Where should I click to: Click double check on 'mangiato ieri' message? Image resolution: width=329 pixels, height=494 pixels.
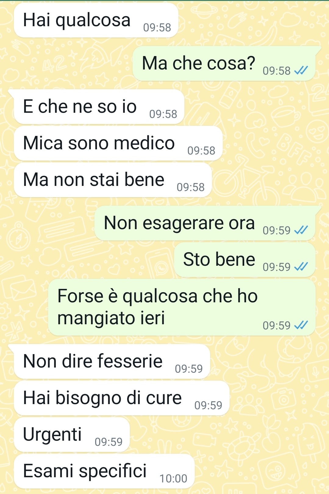coord(301,325)
